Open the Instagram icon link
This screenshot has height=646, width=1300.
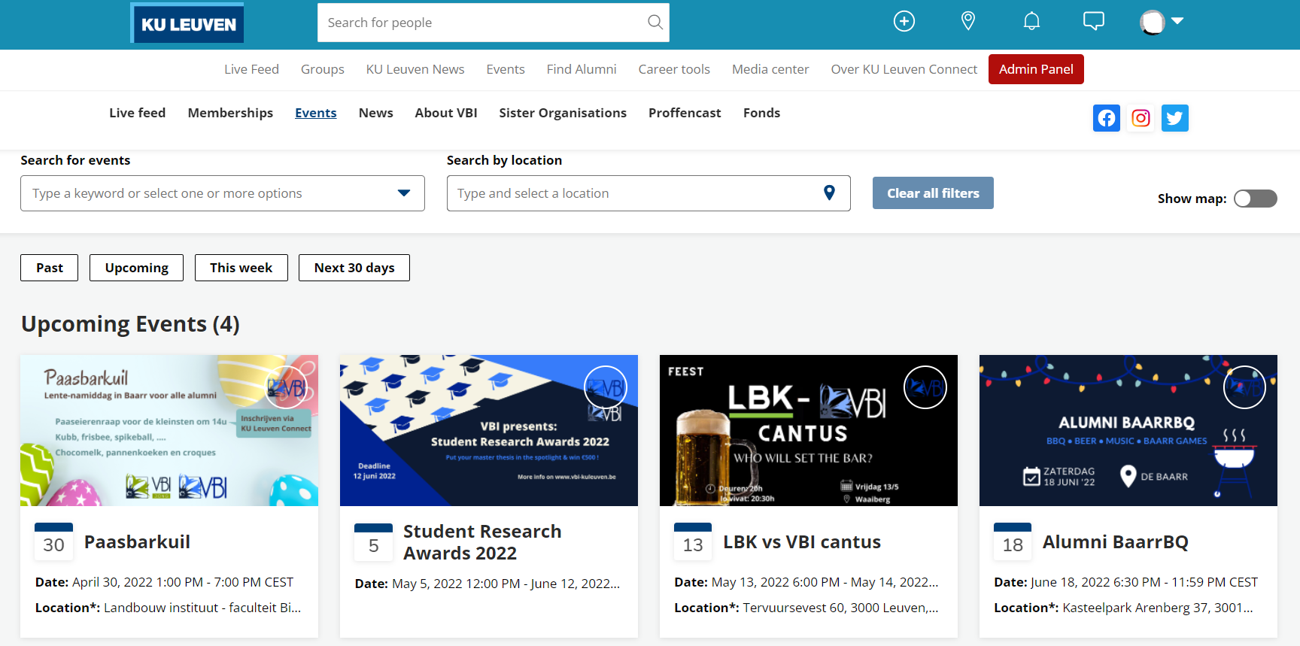(x=1141, y=118)
